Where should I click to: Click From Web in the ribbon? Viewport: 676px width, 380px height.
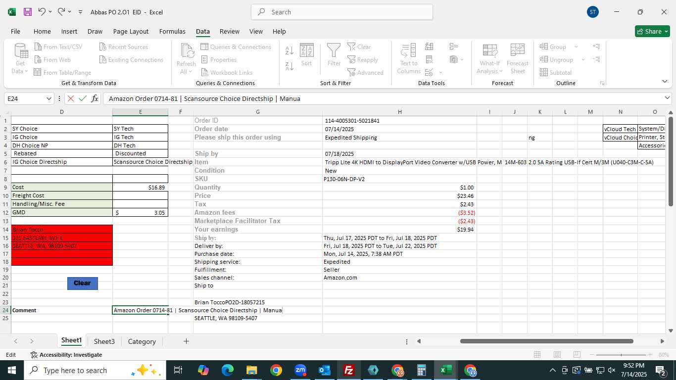[x=52, y=60]
